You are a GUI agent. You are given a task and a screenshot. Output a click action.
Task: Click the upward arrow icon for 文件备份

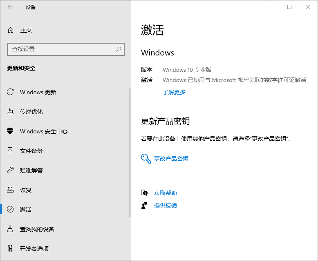pyautogui.click(x=10, y=150)
